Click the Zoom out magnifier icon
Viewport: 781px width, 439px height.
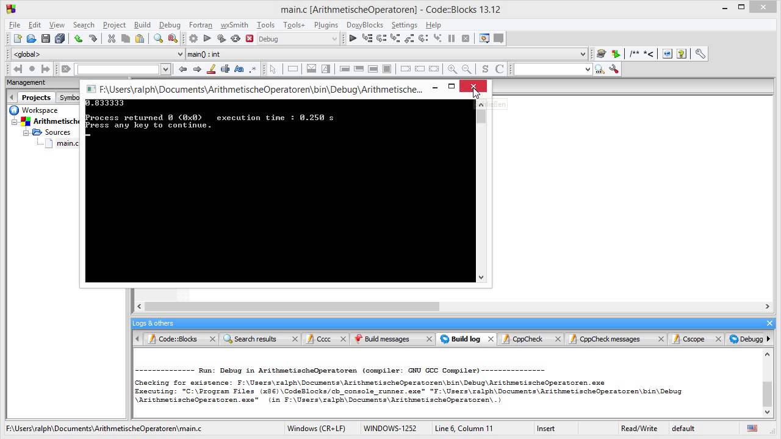[467, 69]
